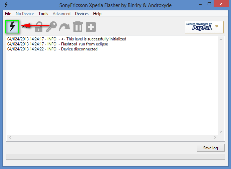231x169 pixels.
Task: Open the File menu
Action: point(8,14)
